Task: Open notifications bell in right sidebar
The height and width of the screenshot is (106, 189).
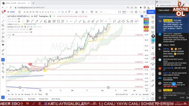Action: pyautogui.click(x=153, y=74)
